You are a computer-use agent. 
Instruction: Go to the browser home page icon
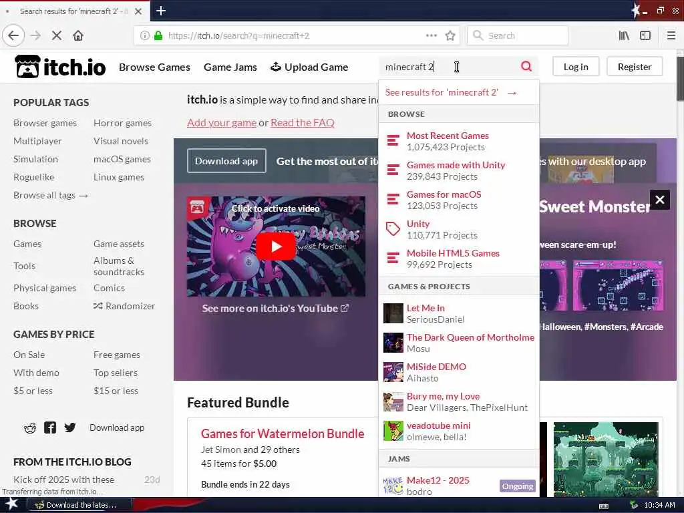point(78,35)
